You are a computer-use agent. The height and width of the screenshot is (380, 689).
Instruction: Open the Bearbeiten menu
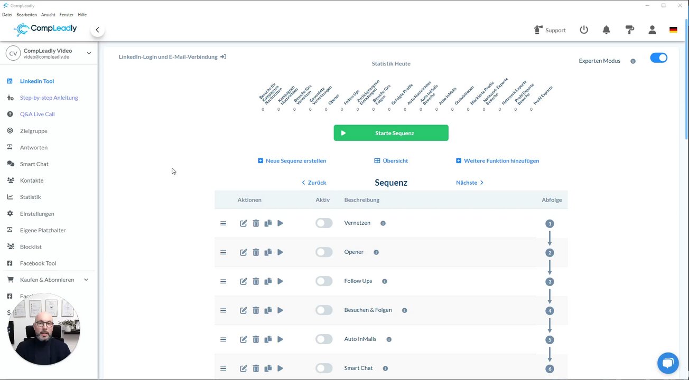[x=26, y=15]
